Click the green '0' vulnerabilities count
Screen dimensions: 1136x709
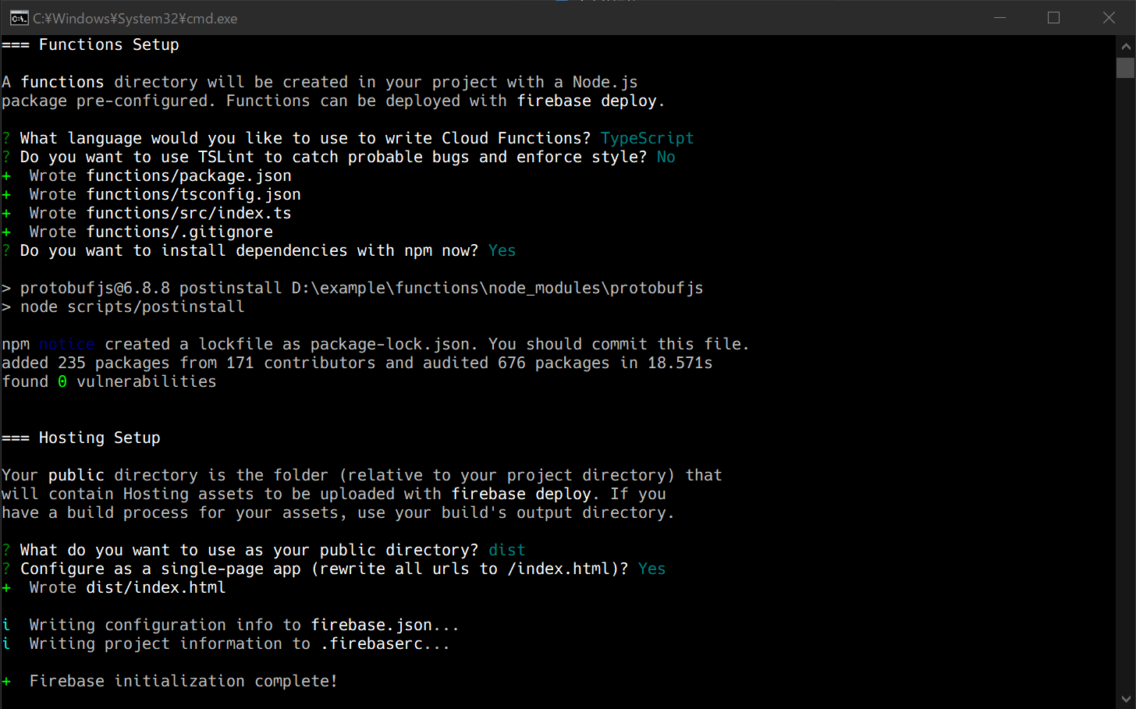(x=62, y=381)
